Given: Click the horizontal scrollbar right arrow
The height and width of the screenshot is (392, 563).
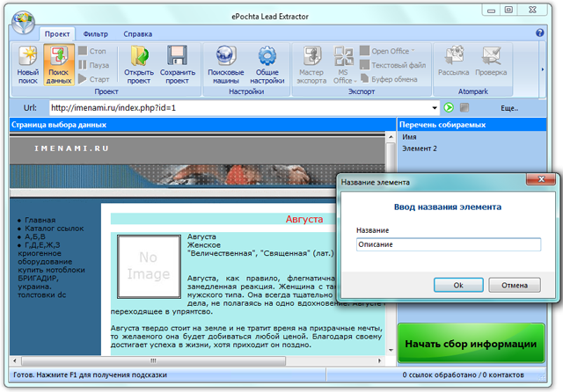Looking at the screenshot, I should 379,360.
